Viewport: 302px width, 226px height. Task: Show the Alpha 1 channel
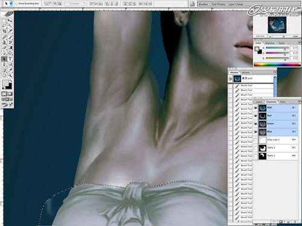(x=255, y=148)
